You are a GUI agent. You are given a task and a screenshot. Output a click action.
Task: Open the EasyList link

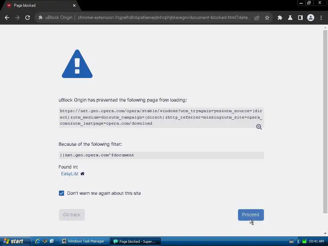(70, 174)
